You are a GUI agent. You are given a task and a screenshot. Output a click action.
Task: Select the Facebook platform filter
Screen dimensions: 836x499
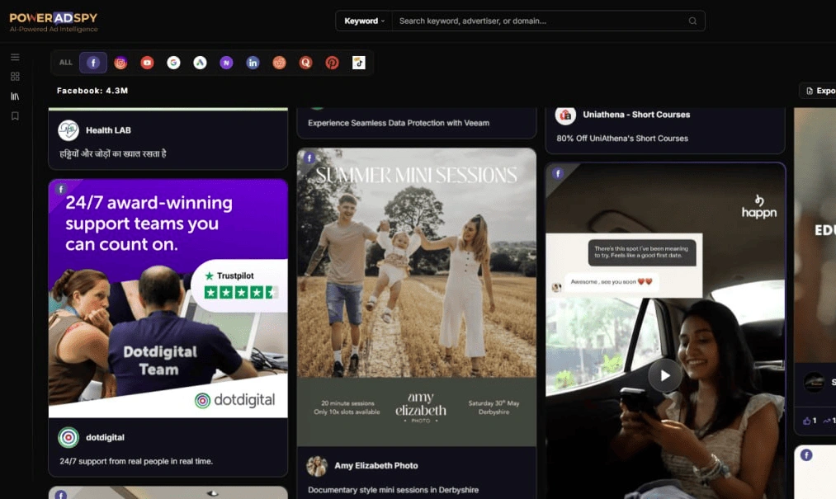93,63
